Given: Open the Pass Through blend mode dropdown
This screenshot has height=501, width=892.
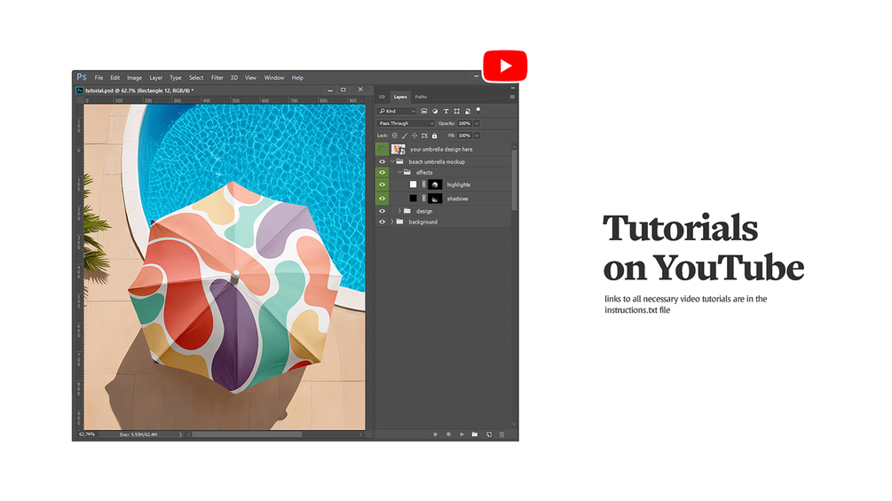Looking at the screenshot, I should [x=406, y=123].
